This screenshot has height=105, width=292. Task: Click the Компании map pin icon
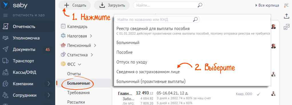5,84
